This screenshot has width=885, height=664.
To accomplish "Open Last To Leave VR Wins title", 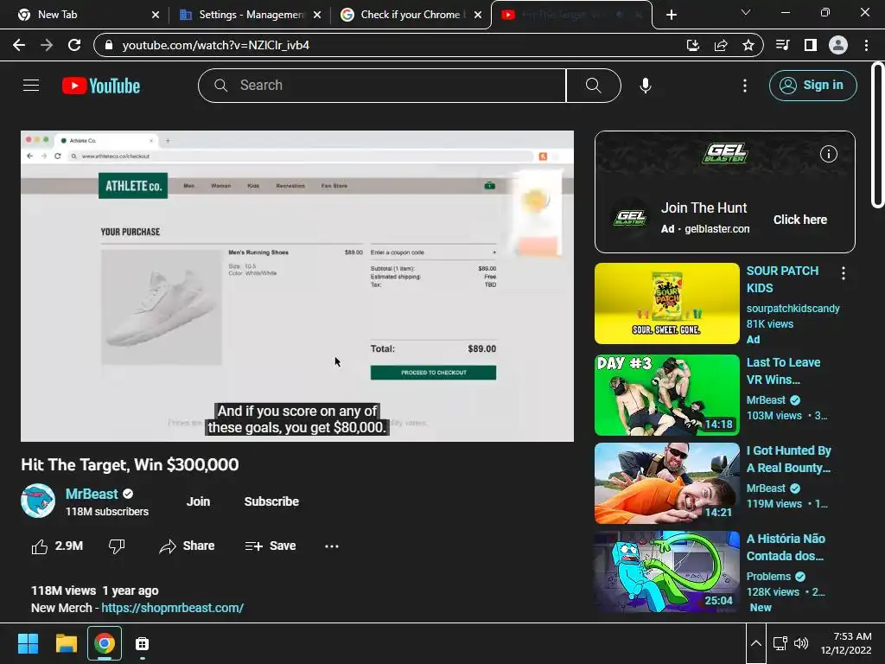I will [783, 371].
